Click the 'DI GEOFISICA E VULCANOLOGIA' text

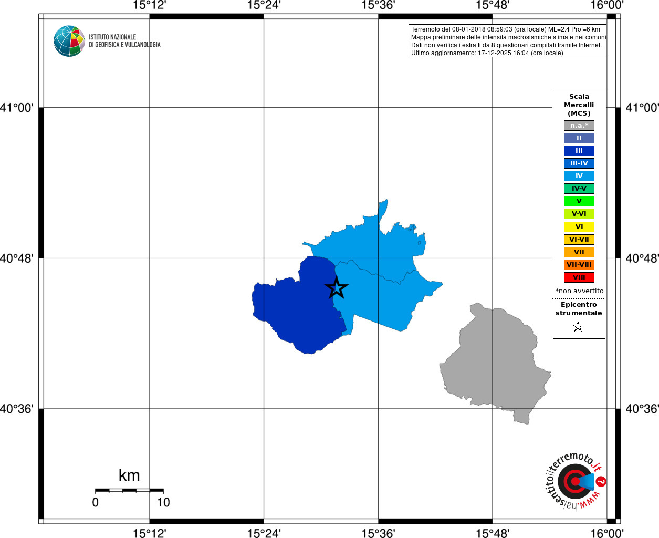[124, 45]
